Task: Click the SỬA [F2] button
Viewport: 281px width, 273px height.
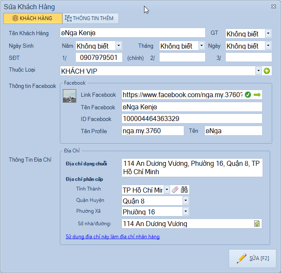Action: tap(253, 258)
